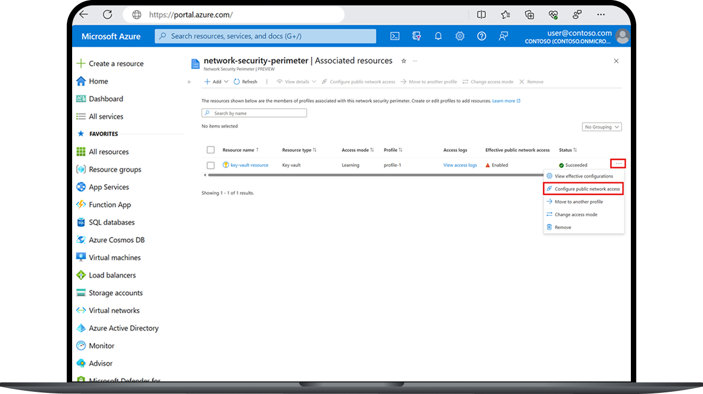The height and width of the screenshot is (394, 703).
Task: Choose View effective configurations from context menu
Action: (x=584, y=176)
